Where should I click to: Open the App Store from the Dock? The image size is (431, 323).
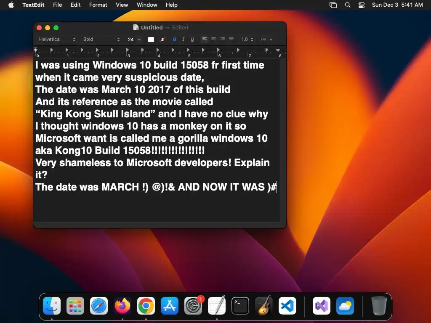(x=170, y=306)
